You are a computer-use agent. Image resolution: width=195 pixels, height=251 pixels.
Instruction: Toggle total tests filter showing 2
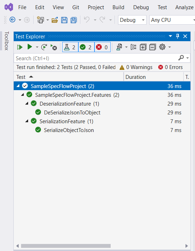click(x=70, y=47)
